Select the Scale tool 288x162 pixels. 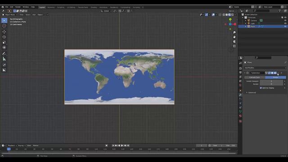pos(4,42)
